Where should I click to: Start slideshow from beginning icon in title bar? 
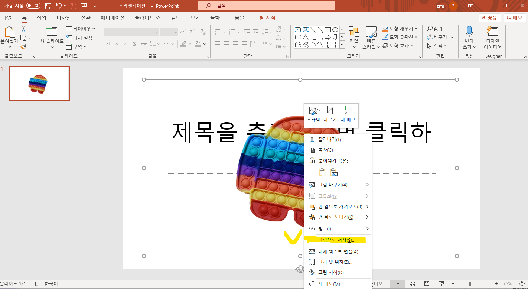[x=84, y=6]
